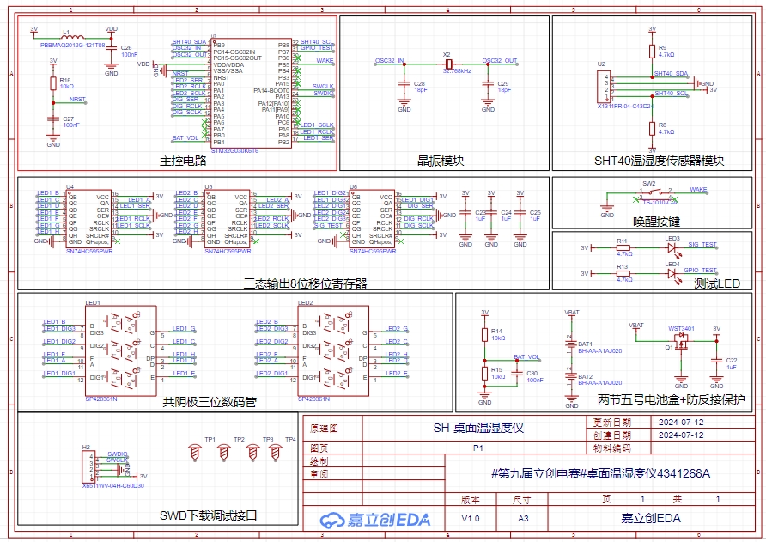Viewport: 766px width, 542px height.
Task: Select the A3 size cell
Action: point(523,518)
